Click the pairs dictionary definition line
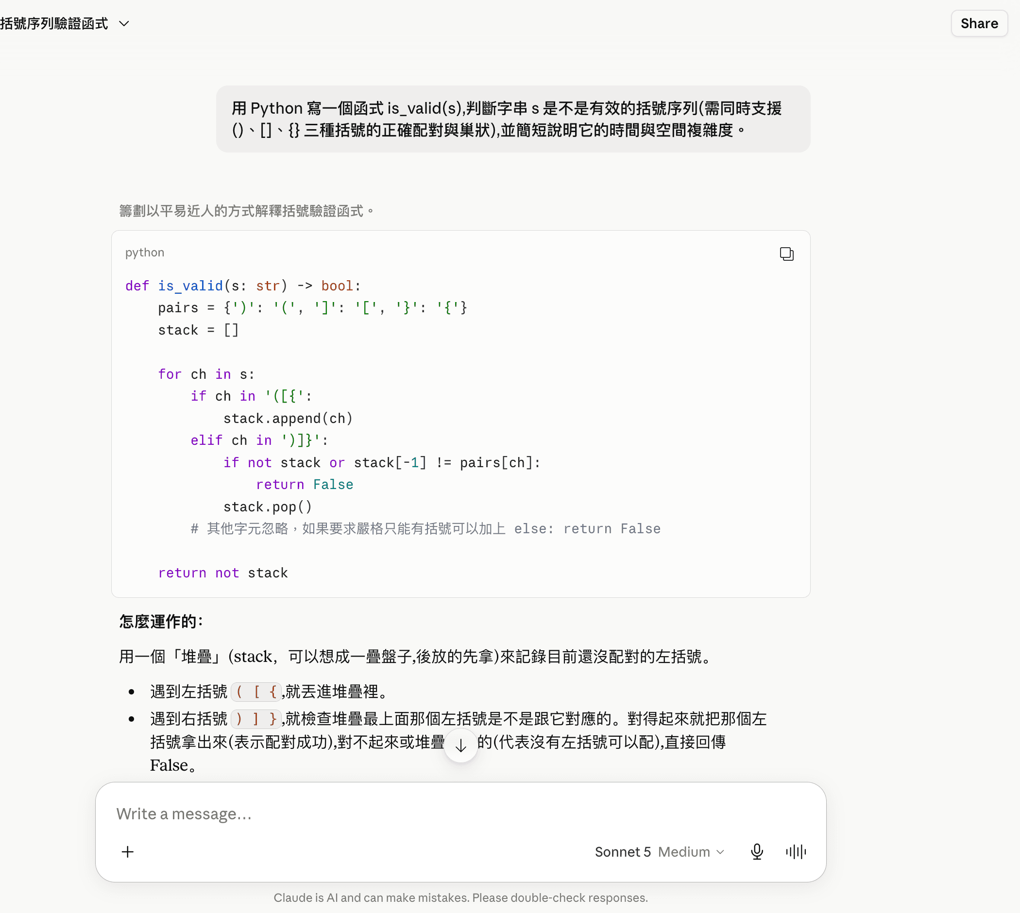 pyautogui.click(x=312, y=307)
